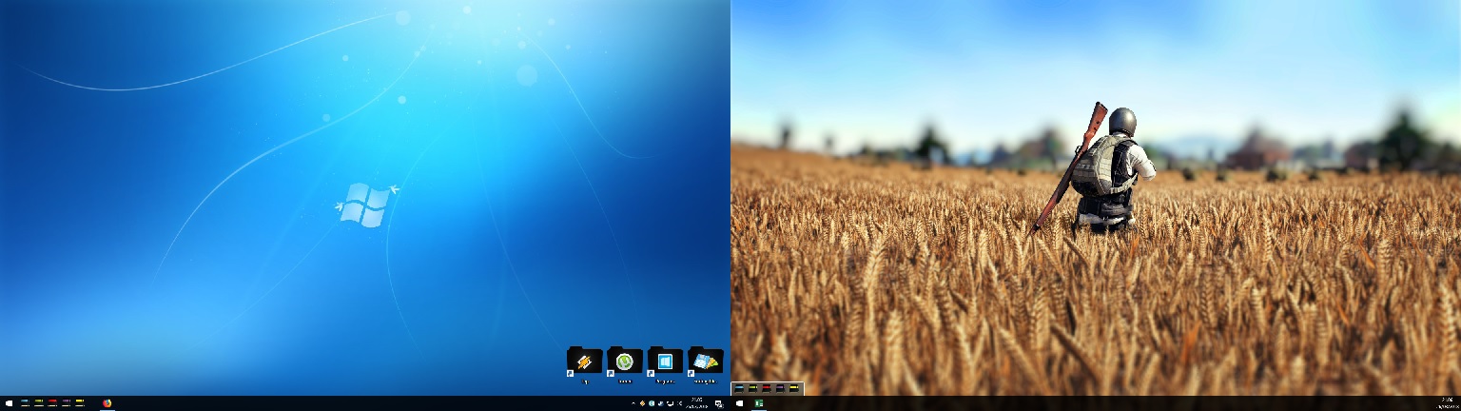Switch to the green Excel app on right taskbar
The image size is (1461, 411).
coord(759,403)
